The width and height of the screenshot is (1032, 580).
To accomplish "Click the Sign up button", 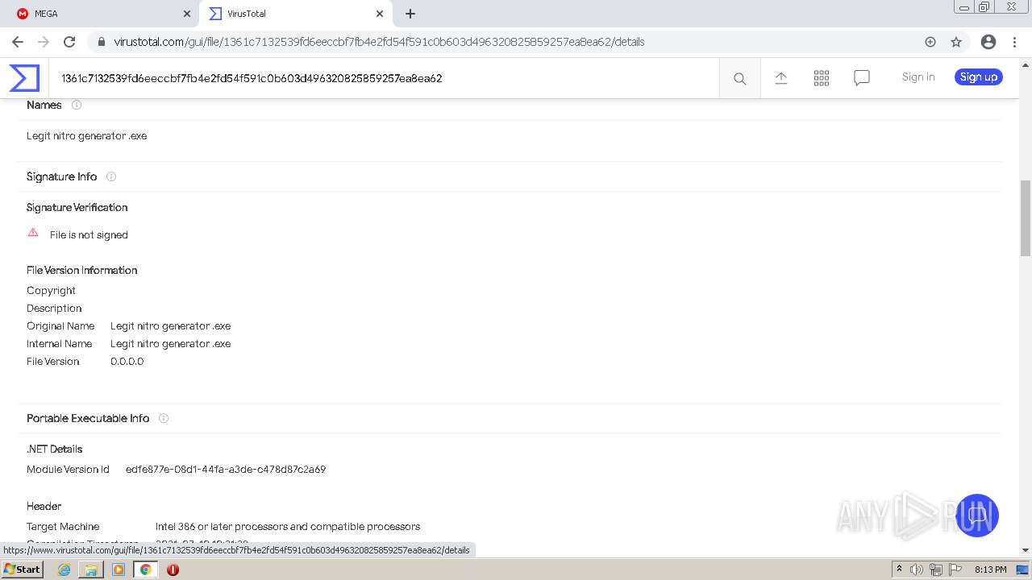I will click(979, 77).
